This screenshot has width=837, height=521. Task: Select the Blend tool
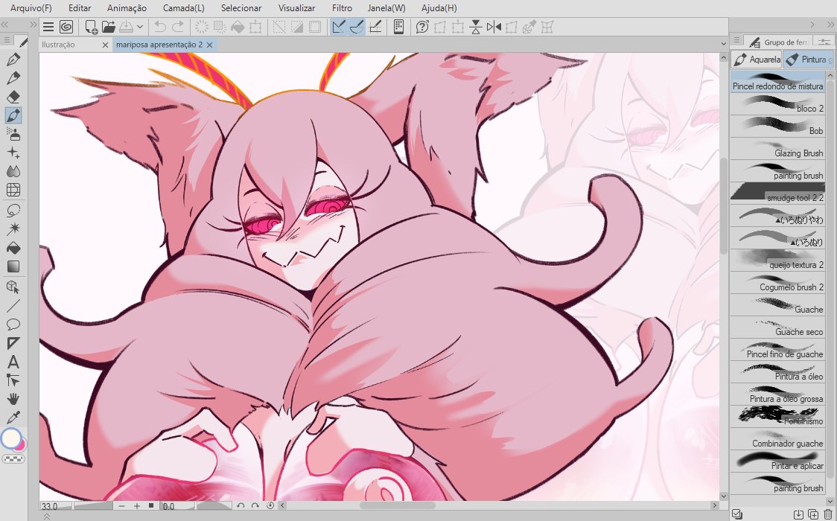pos(13,171)
